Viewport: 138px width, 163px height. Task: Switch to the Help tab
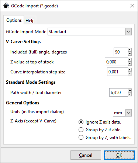[x=30, y=20]
